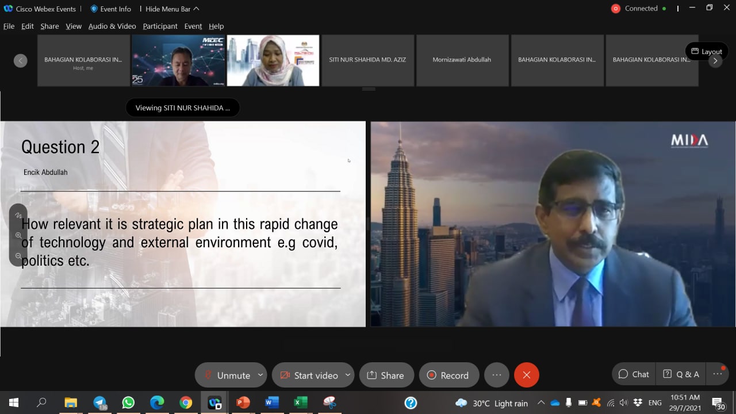Zoom in on the shared slide
This screenshot has width=736, height=414.
(x=18, y=235)
